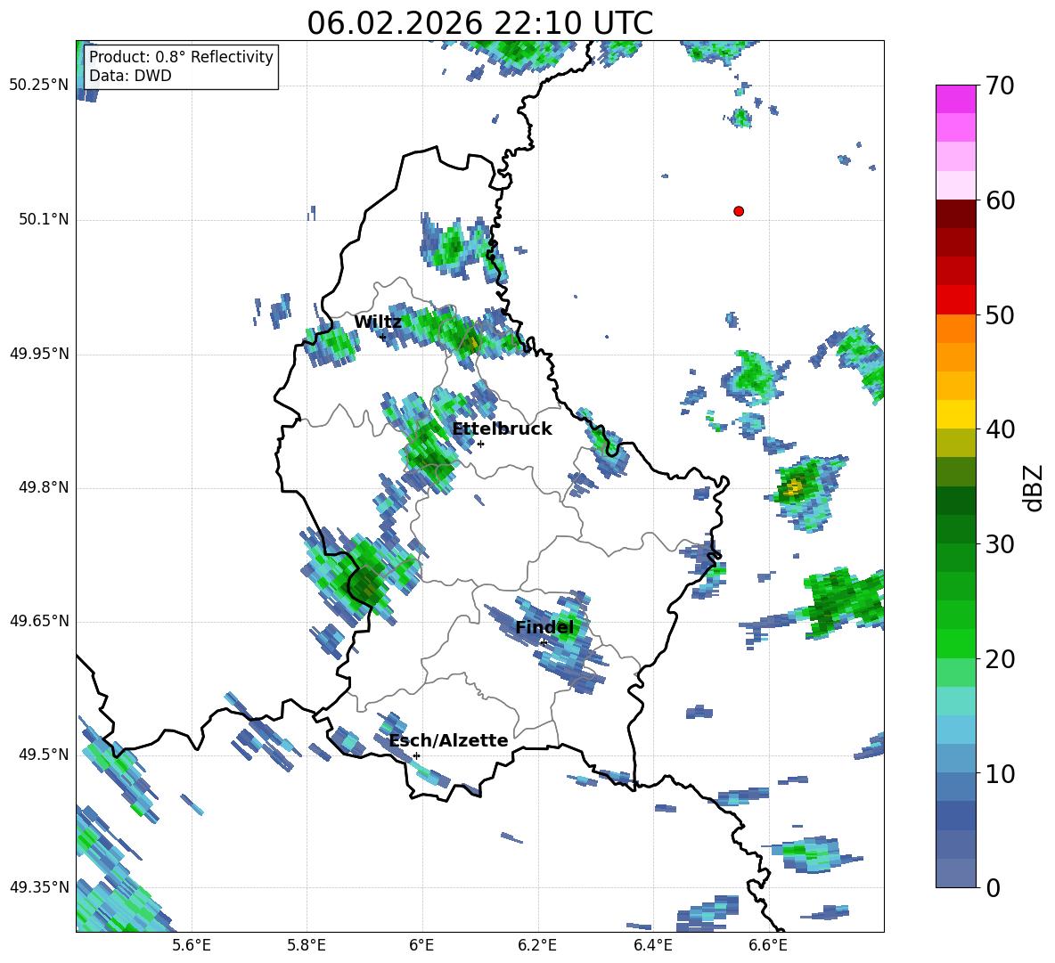This screenshot has height=963, width=1055.
Task: Click the 50.1°N latitude label
Action: (44, 220)
